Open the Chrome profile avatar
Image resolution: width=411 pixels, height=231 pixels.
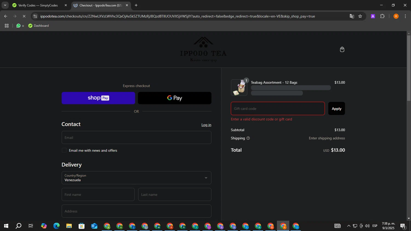[x=396, y=16]
